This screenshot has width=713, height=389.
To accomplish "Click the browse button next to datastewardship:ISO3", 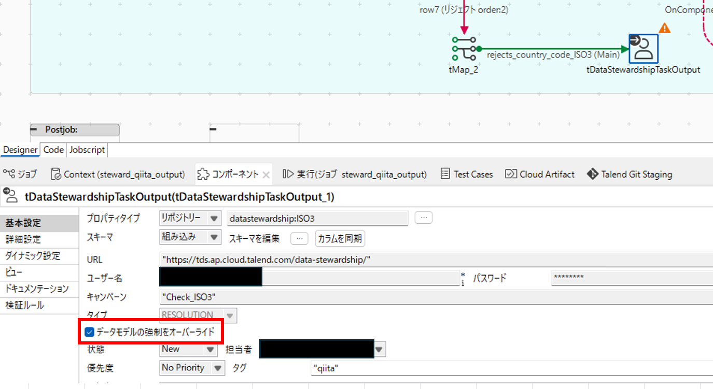I will 424,218.
